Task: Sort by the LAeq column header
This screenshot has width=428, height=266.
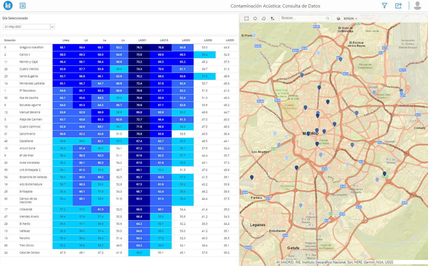Action: (x=66, y=40)
